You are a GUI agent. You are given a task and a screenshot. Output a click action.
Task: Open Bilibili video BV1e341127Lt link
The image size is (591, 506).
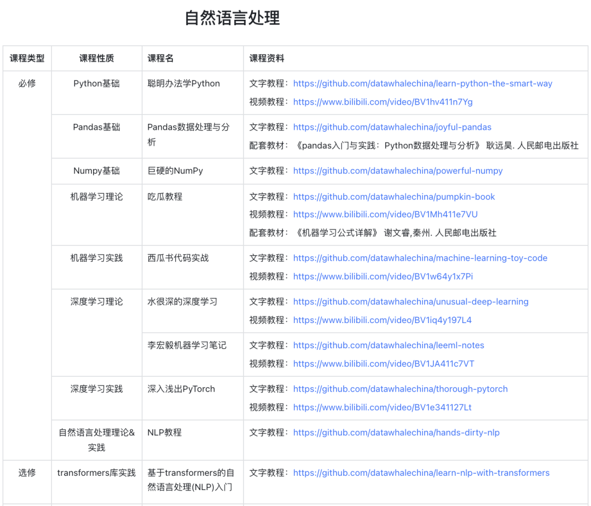tap(382, 407)
